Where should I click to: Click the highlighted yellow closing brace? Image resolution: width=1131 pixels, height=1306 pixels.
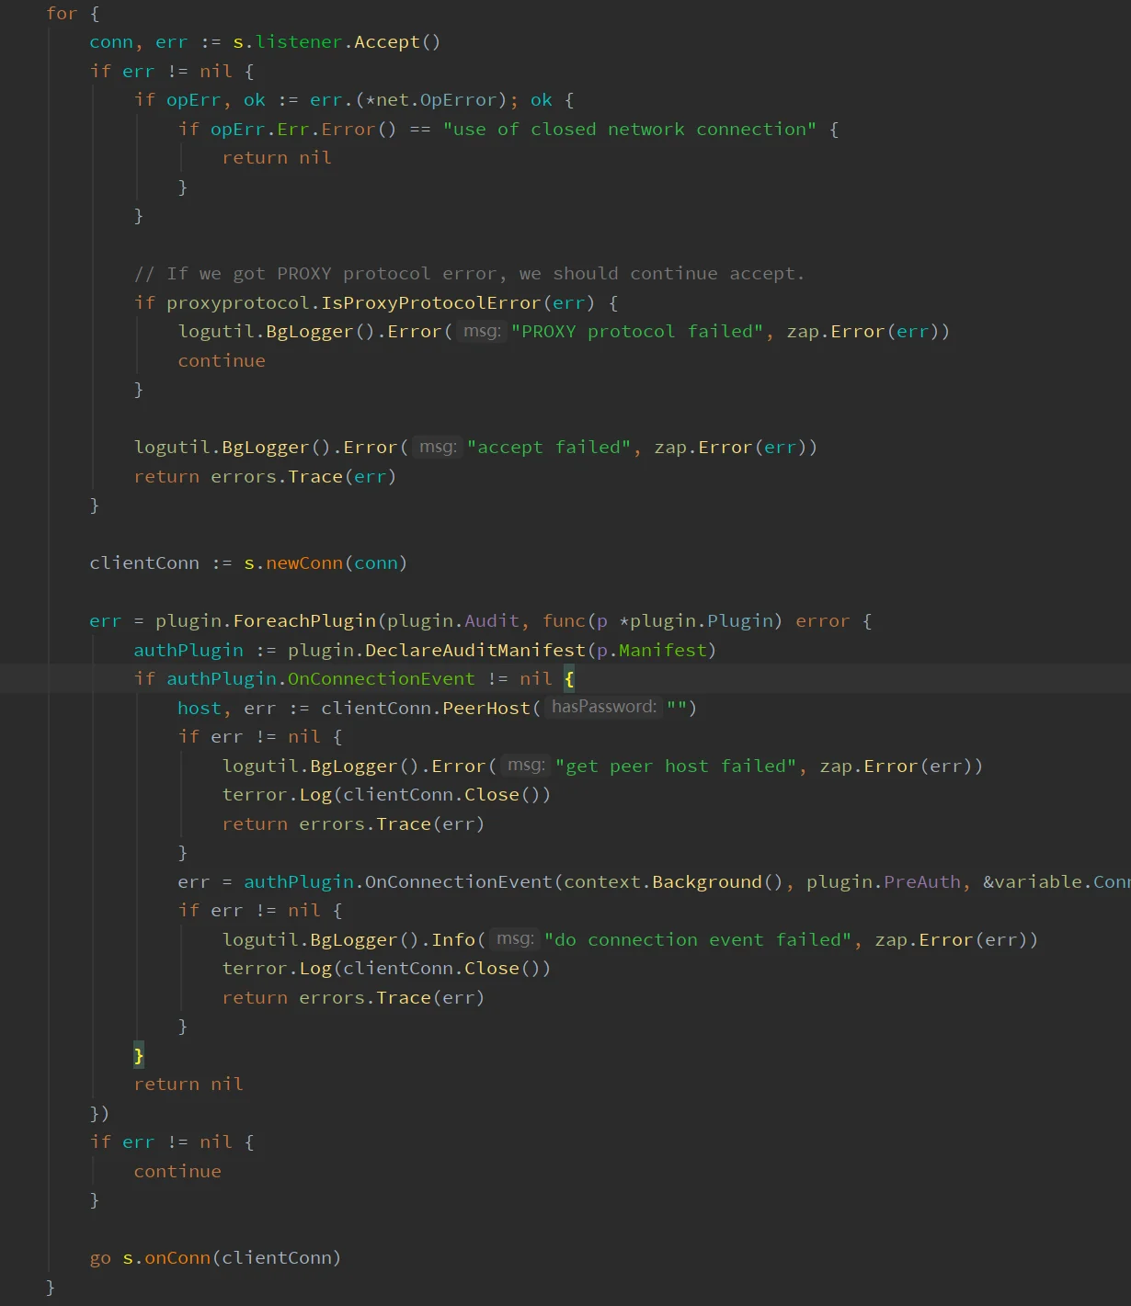point(139,1055)
